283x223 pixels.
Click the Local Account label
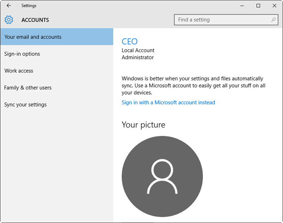pyautogui.click(x=138, y=50)
